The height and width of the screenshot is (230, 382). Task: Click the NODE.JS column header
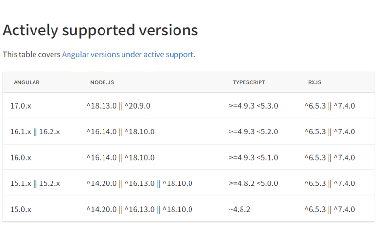pos(102,82)
